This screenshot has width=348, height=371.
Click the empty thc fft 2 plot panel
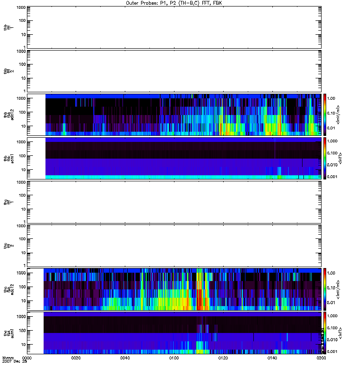pos(174,246)
